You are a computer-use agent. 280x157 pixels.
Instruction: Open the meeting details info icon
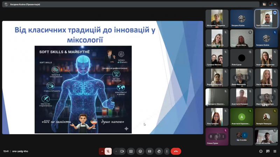[261, 151]
